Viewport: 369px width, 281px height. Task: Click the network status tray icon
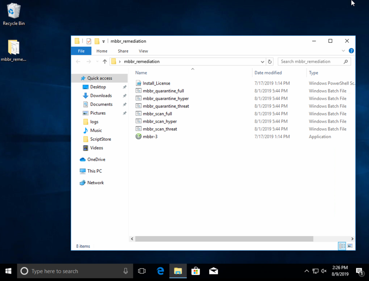316,271
